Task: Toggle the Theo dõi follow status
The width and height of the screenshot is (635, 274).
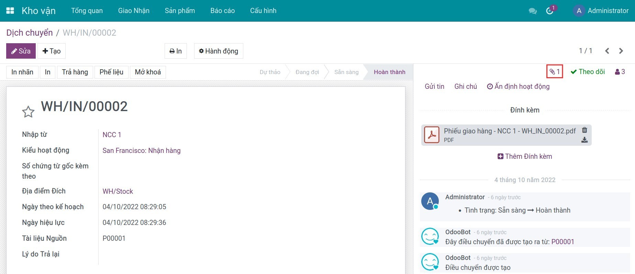Action: (588, 72)
